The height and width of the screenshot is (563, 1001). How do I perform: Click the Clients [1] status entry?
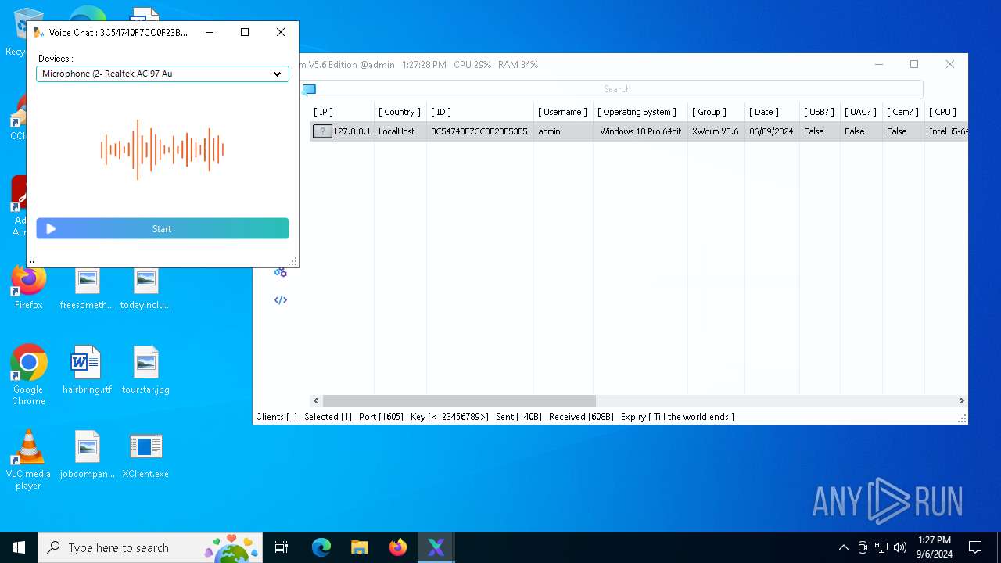click(276, 417)
